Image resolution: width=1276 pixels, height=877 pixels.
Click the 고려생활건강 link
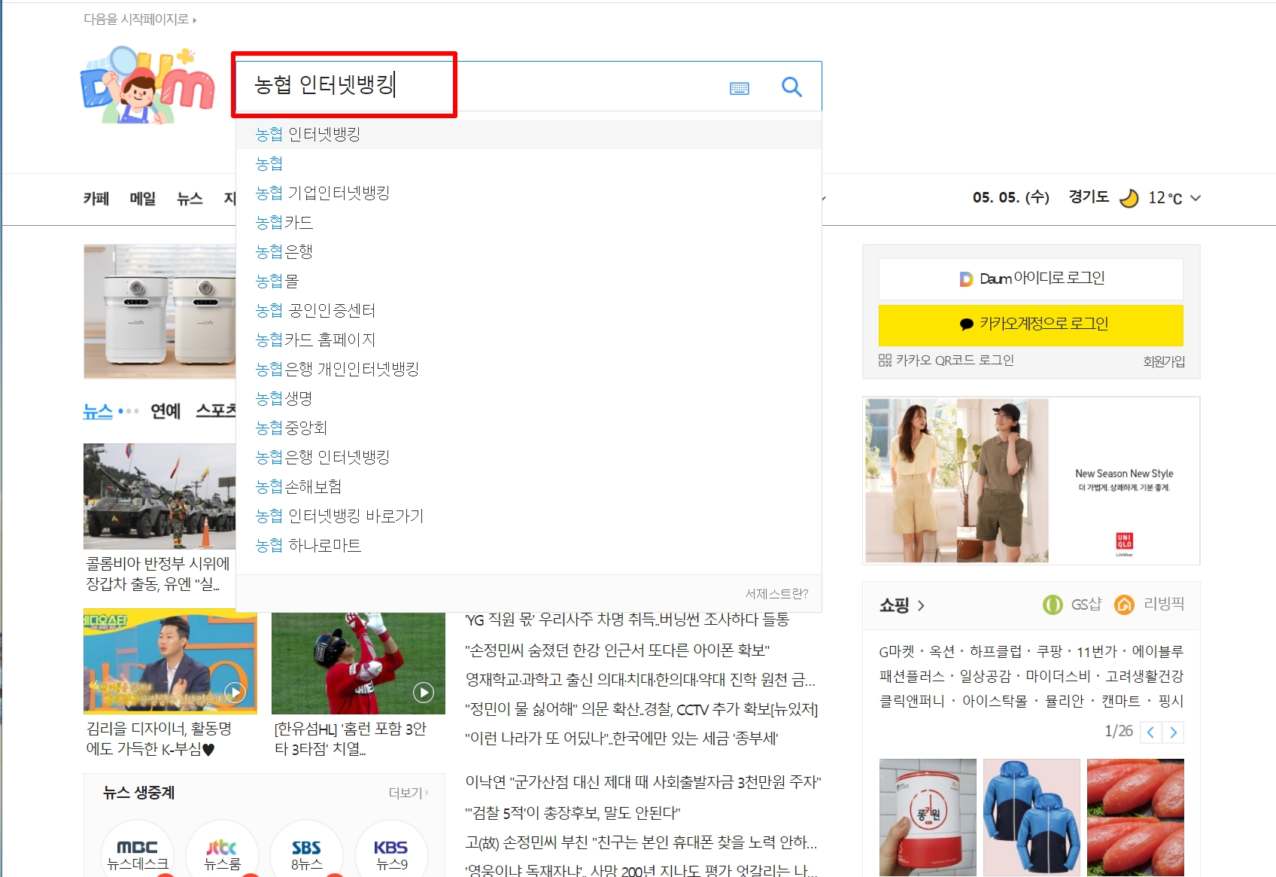coord(1144,677)
